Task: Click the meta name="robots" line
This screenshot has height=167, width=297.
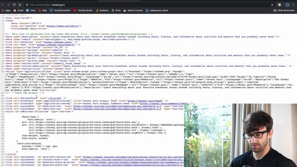Action: 70,39
